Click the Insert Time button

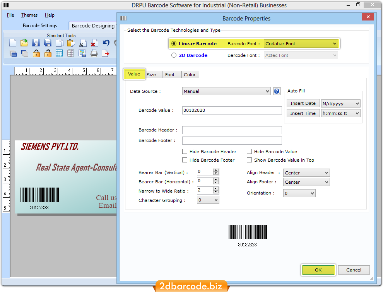[303, 113]
